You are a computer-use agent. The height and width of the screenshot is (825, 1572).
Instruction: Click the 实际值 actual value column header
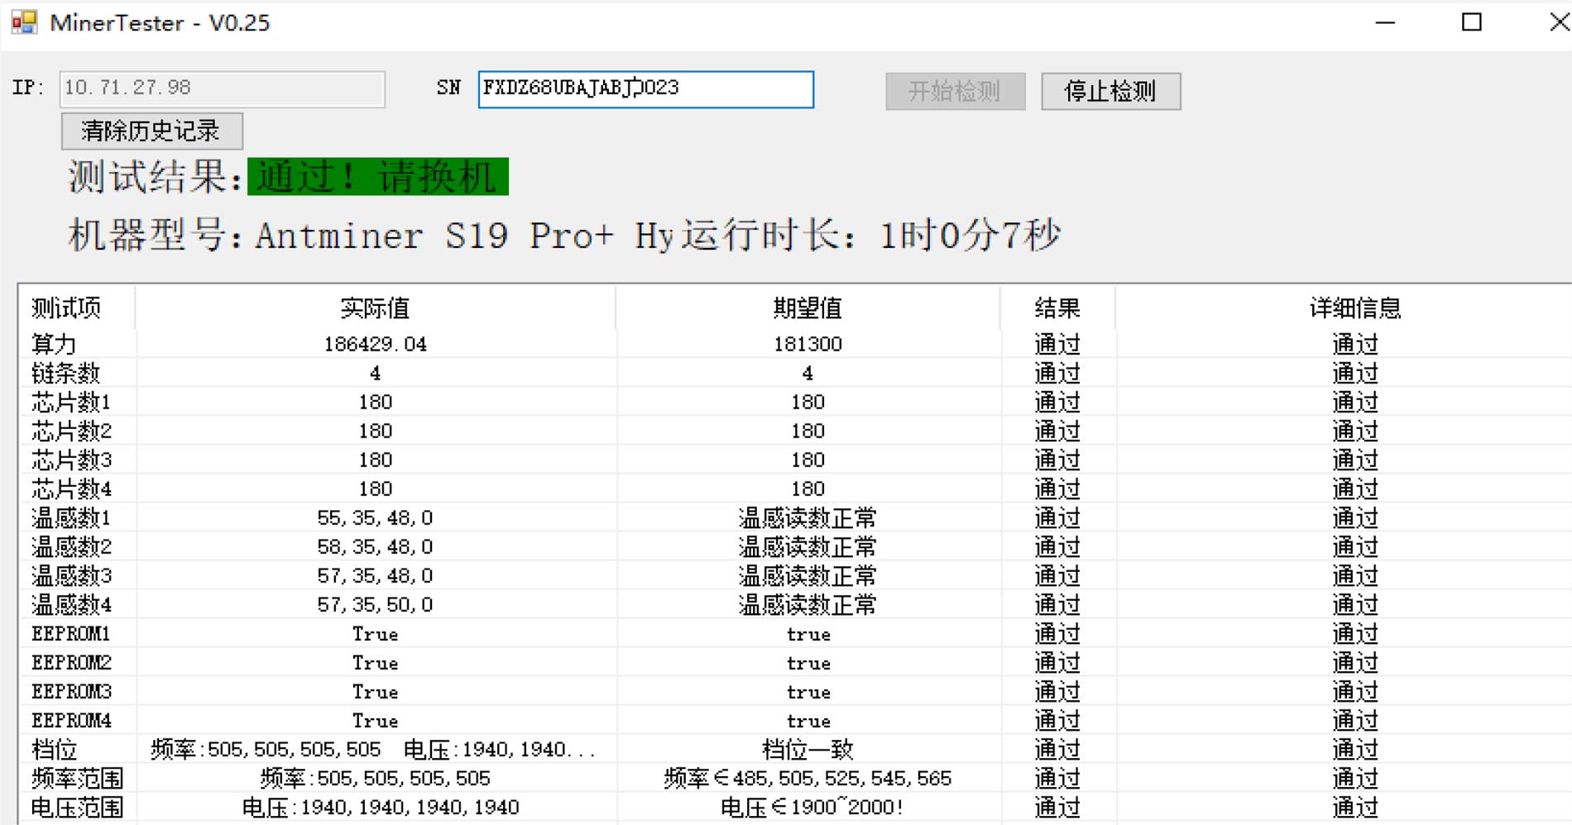point(375,308)
